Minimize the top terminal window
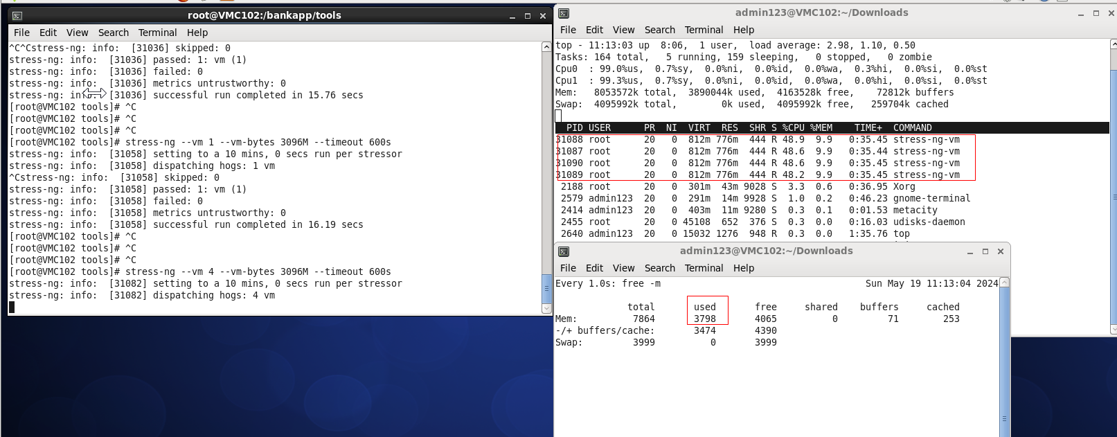1117x437 pixels. coord(1081,13)
